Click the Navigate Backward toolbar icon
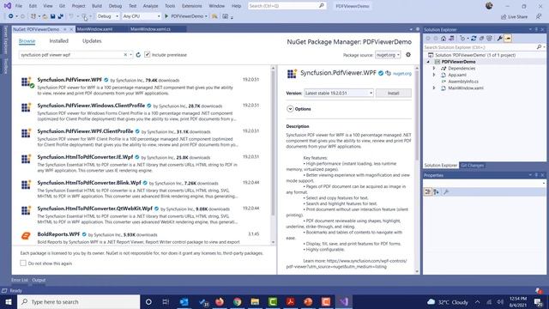The image size is (549, 309). coord(11,16)
